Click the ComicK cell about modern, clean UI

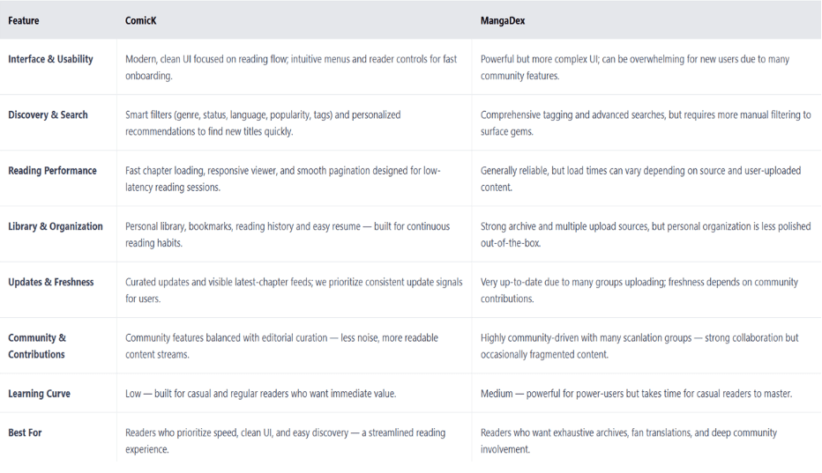[291, 67]
